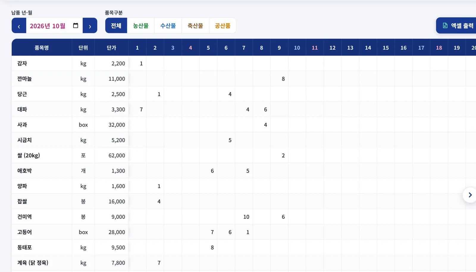Click 고등어 unit box cell
The image size is (476, 272).
[x=83, y=232]
